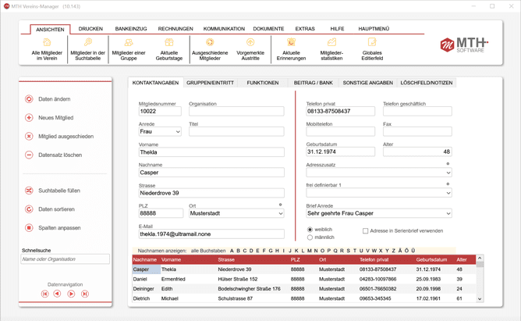Select the weiblich radio button
Image resolution: width=521 pixels, height=321 pixels.
310,230
